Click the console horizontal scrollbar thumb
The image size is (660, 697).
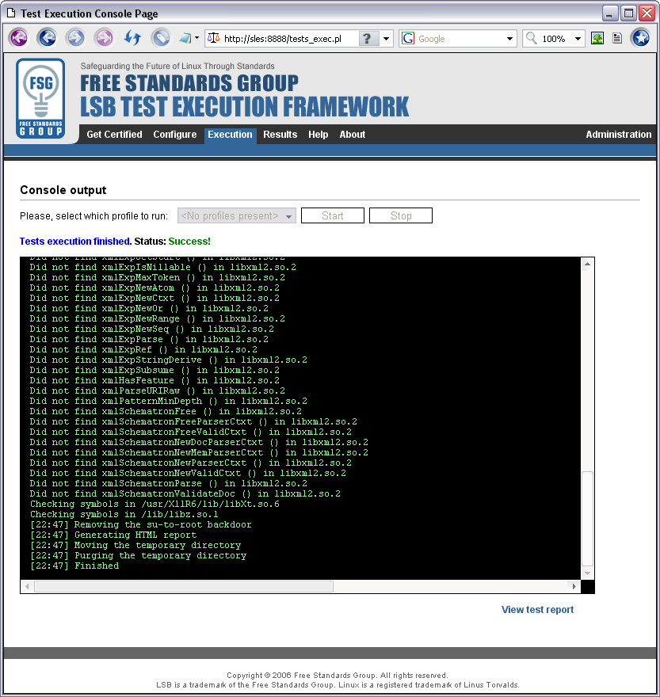pyautogui.click(x=184, y=586)
